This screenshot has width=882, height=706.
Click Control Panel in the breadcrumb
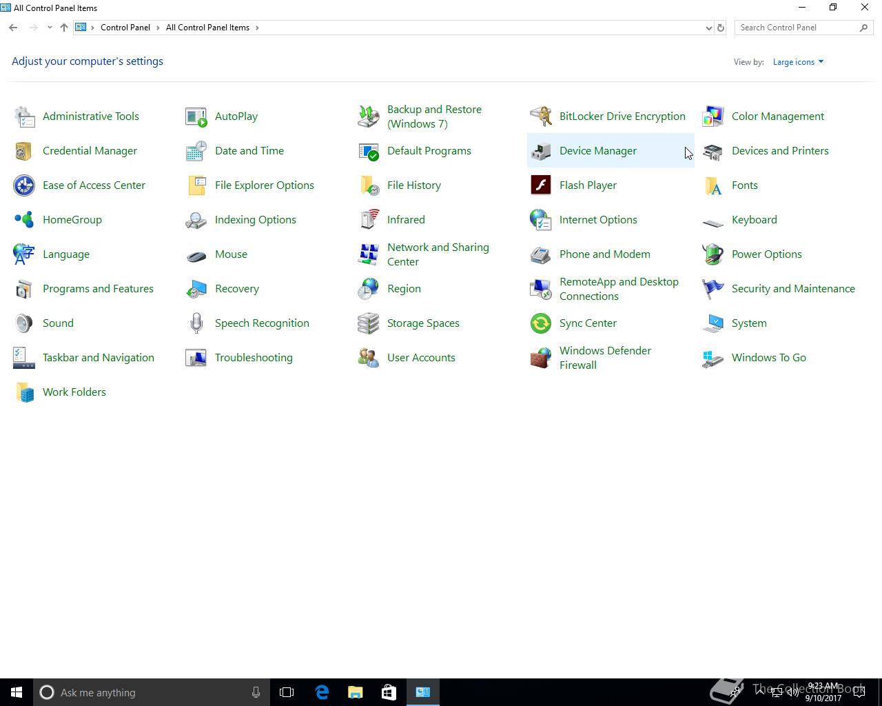point(125,28)
